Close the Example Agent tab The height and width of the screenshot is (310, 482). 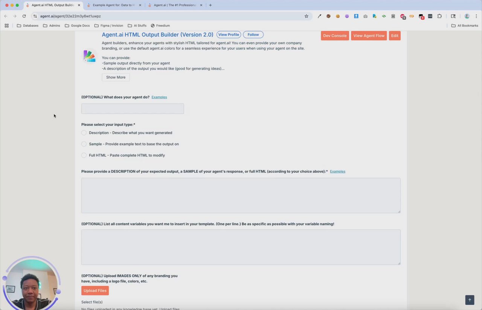(140, 5)
